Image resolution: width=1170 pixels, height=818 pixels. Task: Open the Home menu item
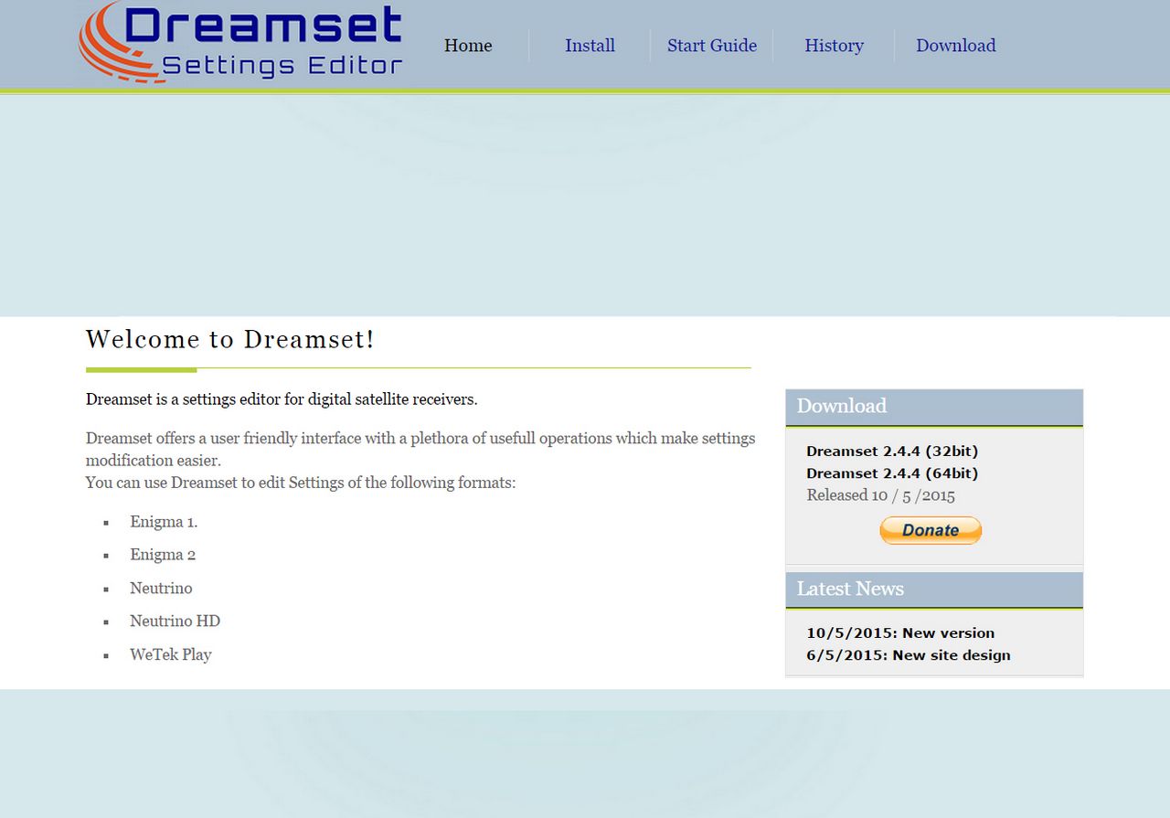tap(468, 46)
